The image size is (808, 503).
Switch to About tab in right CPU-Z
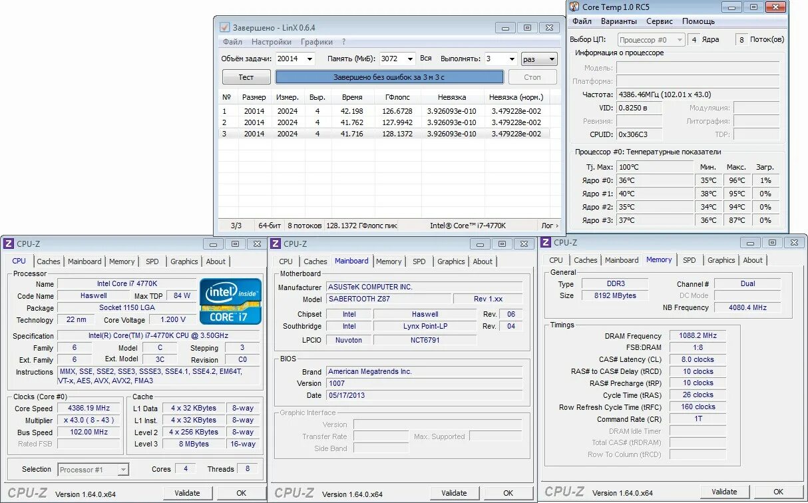click(753, 260)
